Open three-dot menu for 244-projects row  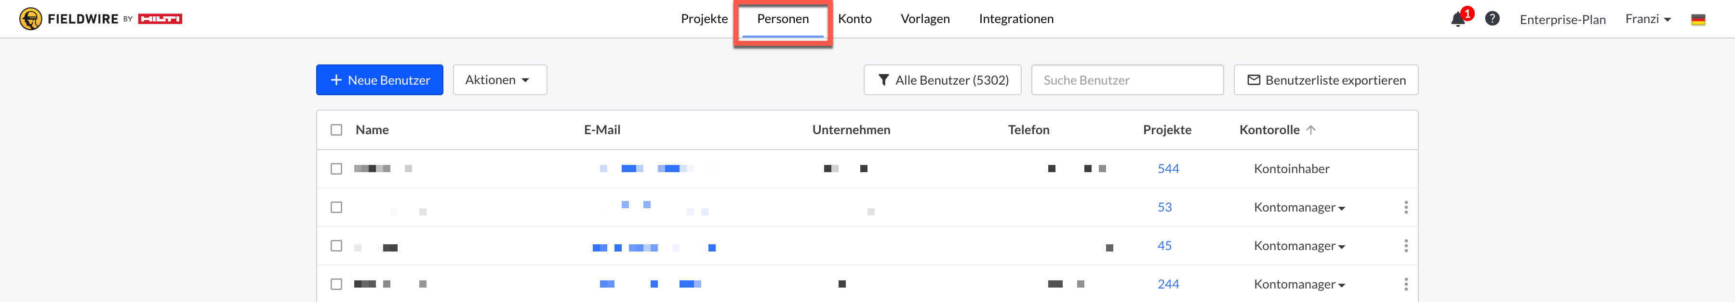coord(1406,284)
